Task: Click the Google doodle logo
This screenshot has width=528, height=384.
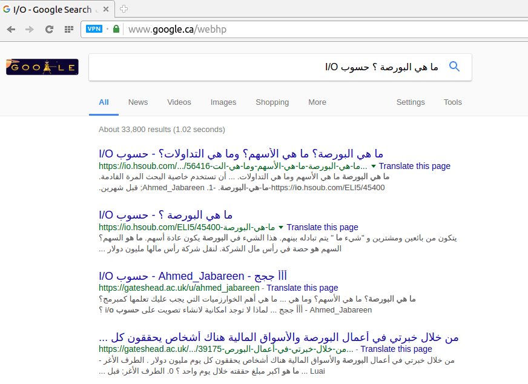Action: pyautogui.click(x=42, y=67)
